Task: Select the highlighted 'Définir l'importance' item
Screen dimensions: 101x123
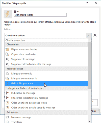Action: 46,83
